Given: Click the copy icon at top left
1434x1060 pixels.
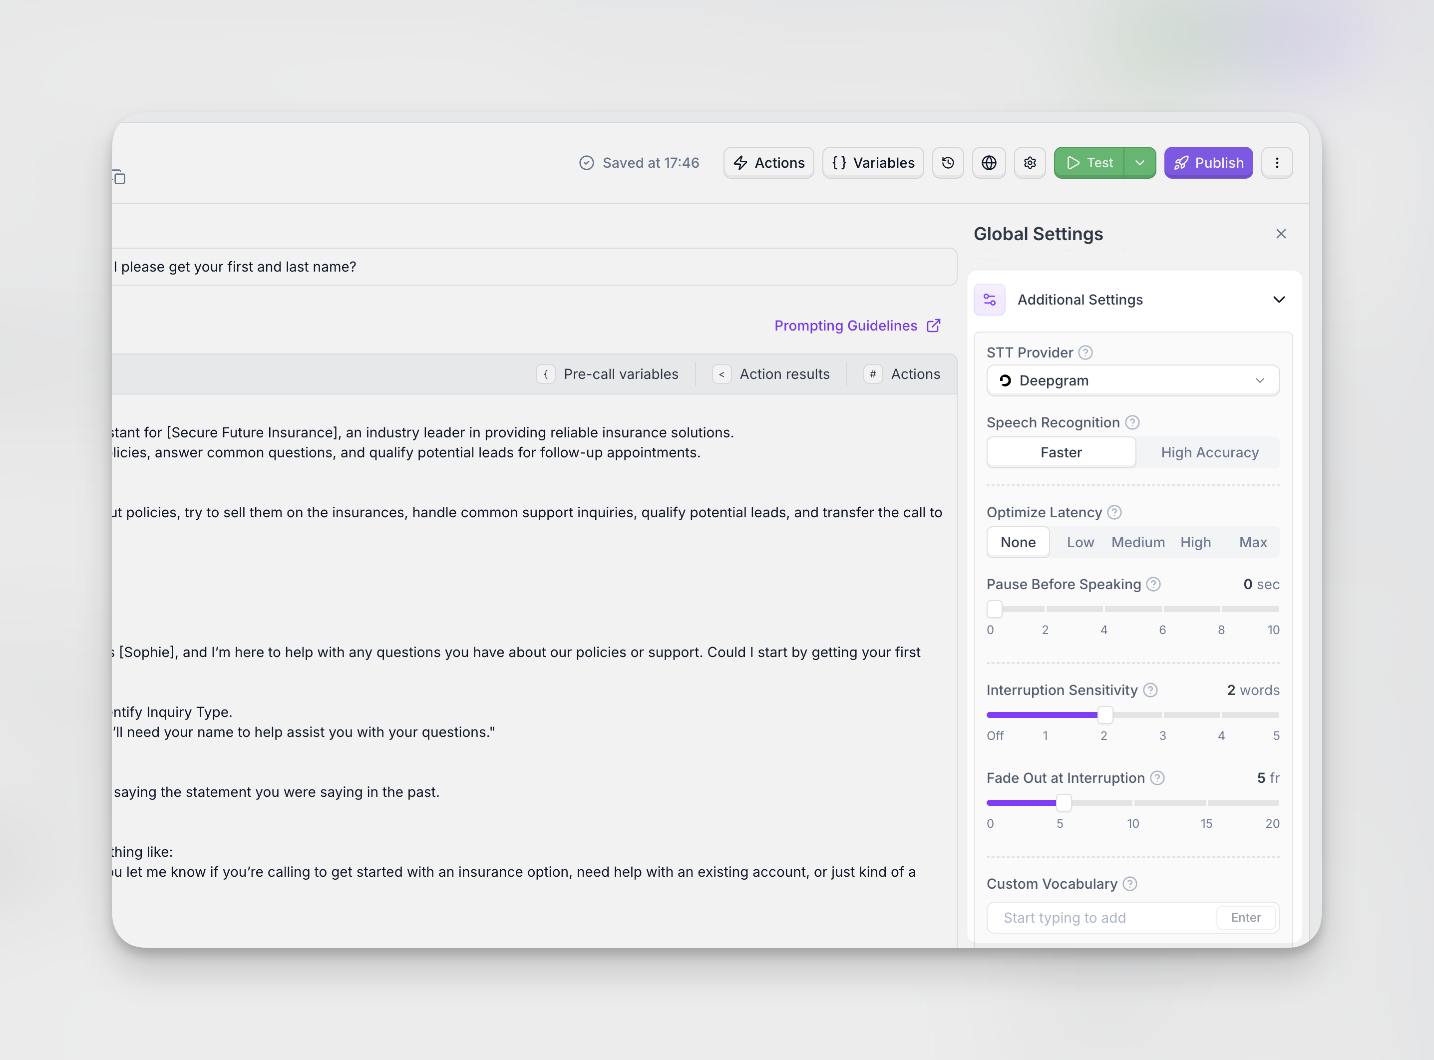Looking at the screenshot, I should pos(119,177).
